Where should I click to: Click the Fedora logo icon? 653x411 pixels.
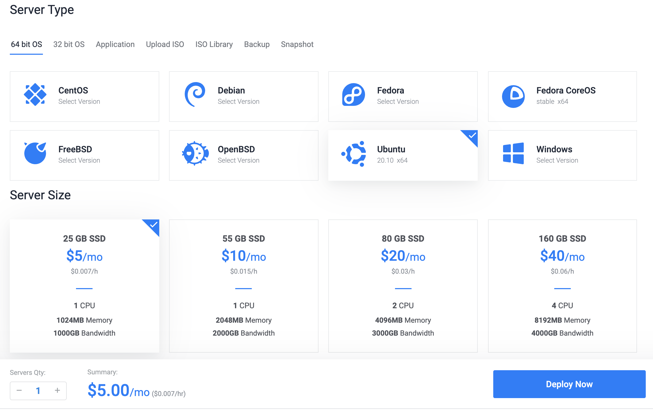pos(353,94)
